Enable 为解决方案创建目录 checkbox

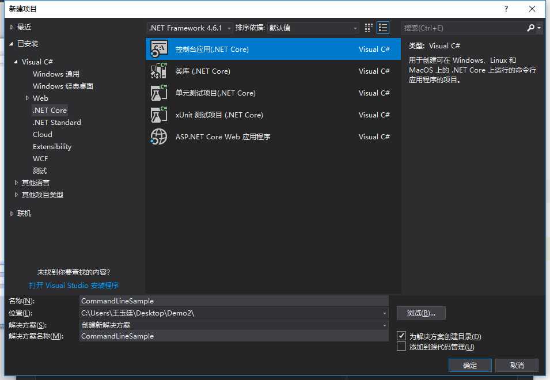point(401,336)
